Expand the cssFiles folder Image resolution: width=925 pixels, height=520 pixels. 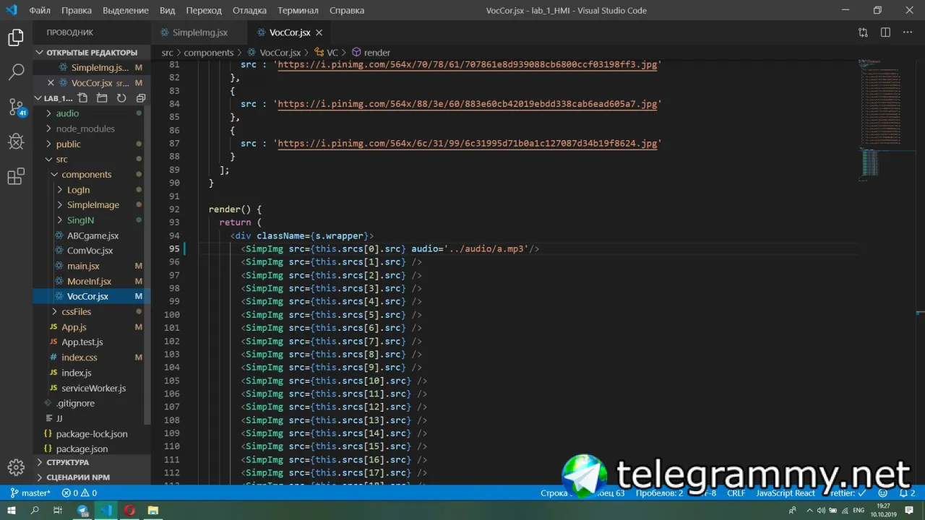click(x=76, y=312)
